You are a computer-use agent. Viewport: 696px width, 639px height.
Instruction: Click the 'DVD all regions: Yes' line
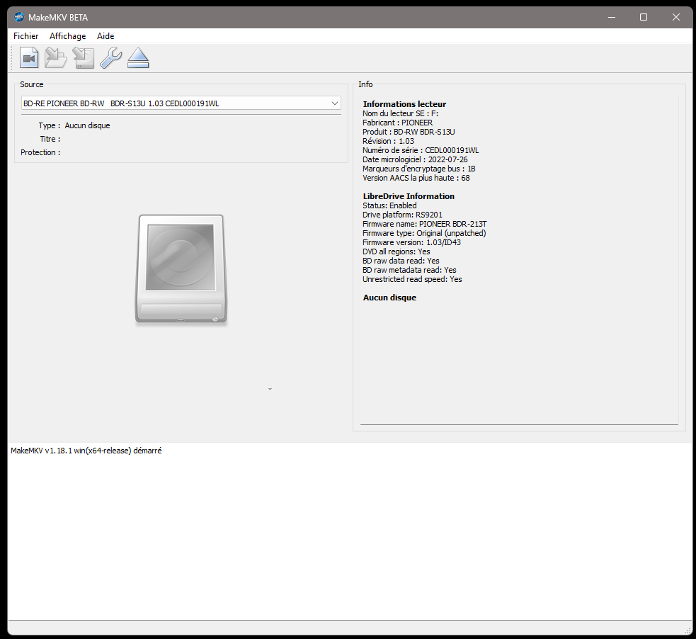click(396, 251)
